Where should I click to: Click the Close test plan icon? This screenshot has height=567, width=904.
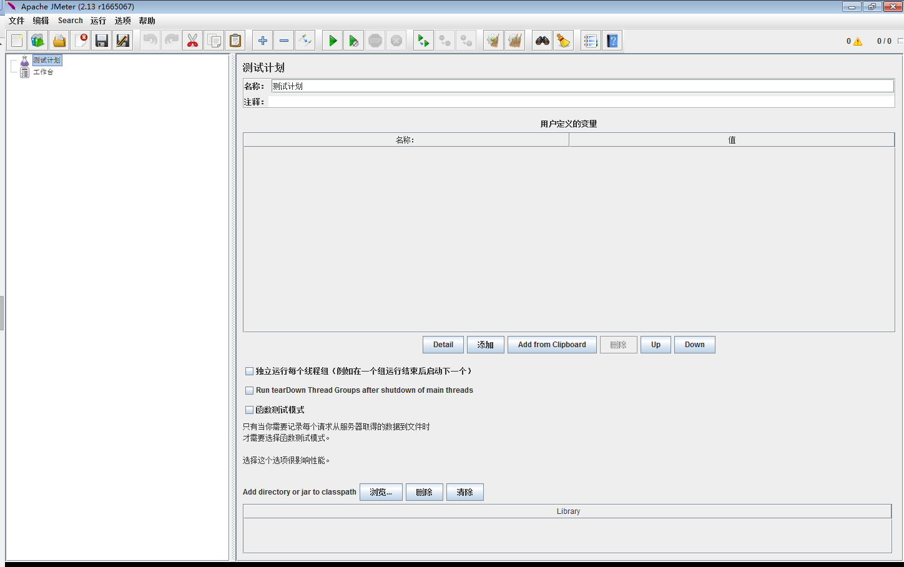tap(81, 41)
